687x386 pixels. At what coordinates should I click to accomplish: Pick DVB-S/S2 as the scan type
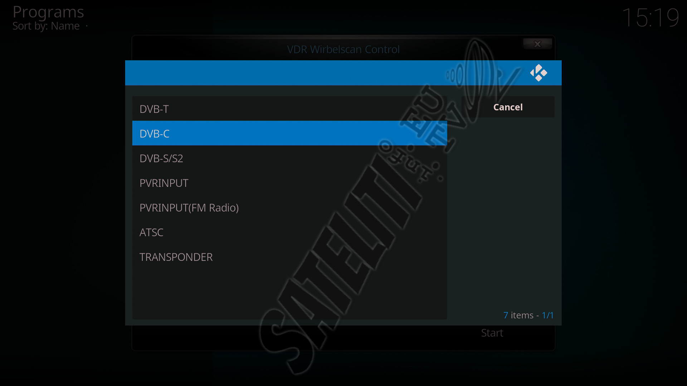pyautogui.click(x=289, y=158)
